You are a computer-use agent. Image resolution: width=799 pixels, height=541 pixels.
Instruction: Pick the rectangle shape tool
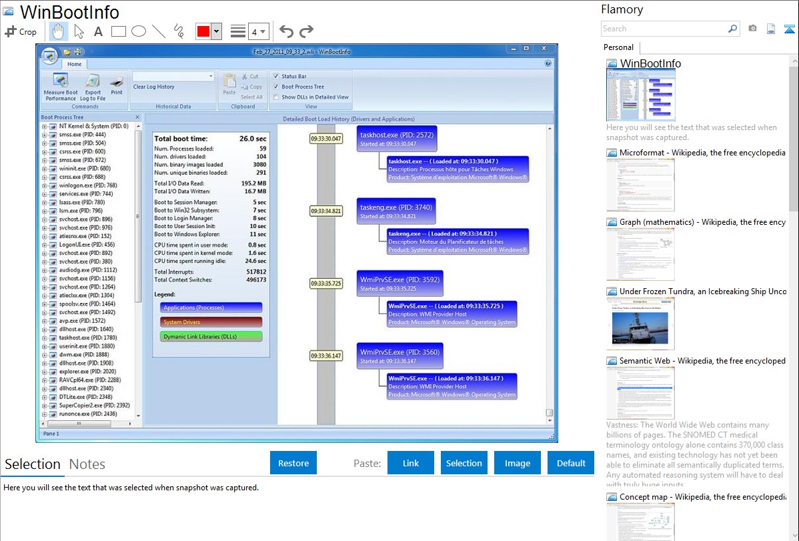(x=118, y=31)
